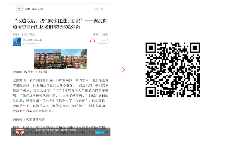Click the QR code image
Image resolution: width=227 pixels, height=147 pixels.
click(x=172, y=70)
